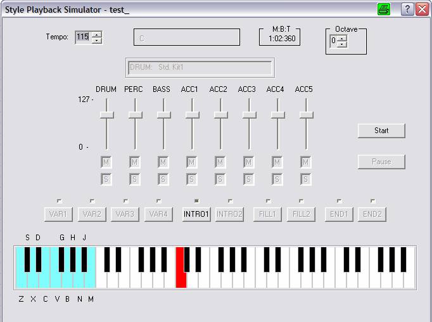The width and height of the screenshot is (432, 322).
Task: Click the ACC4 volume slider handle
Action: [277, 115]
